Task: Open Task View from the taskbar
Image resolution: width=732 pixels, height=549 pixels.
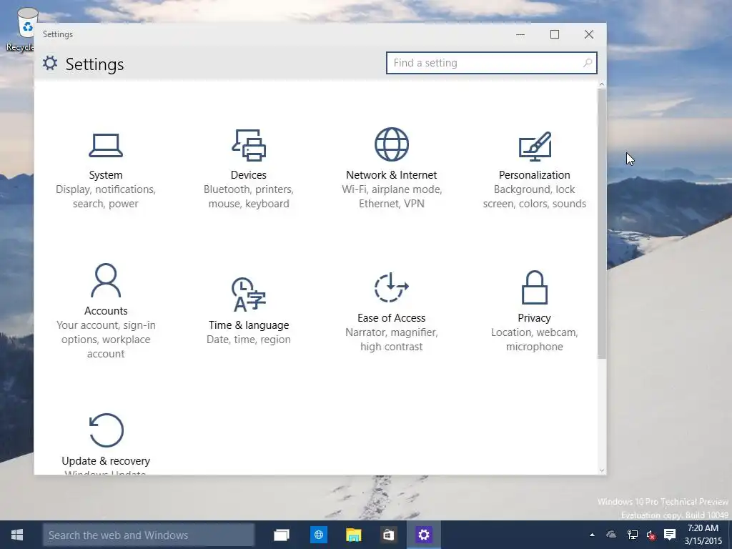Action: click(282, 535)
